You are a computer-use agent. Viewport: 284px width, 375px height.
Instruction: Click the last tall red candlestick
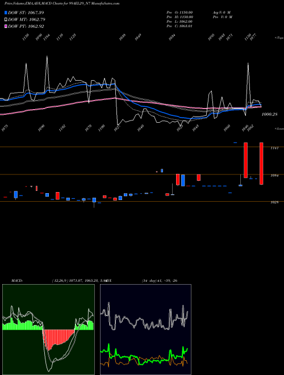pyautogui.click(x=261, y=164)
